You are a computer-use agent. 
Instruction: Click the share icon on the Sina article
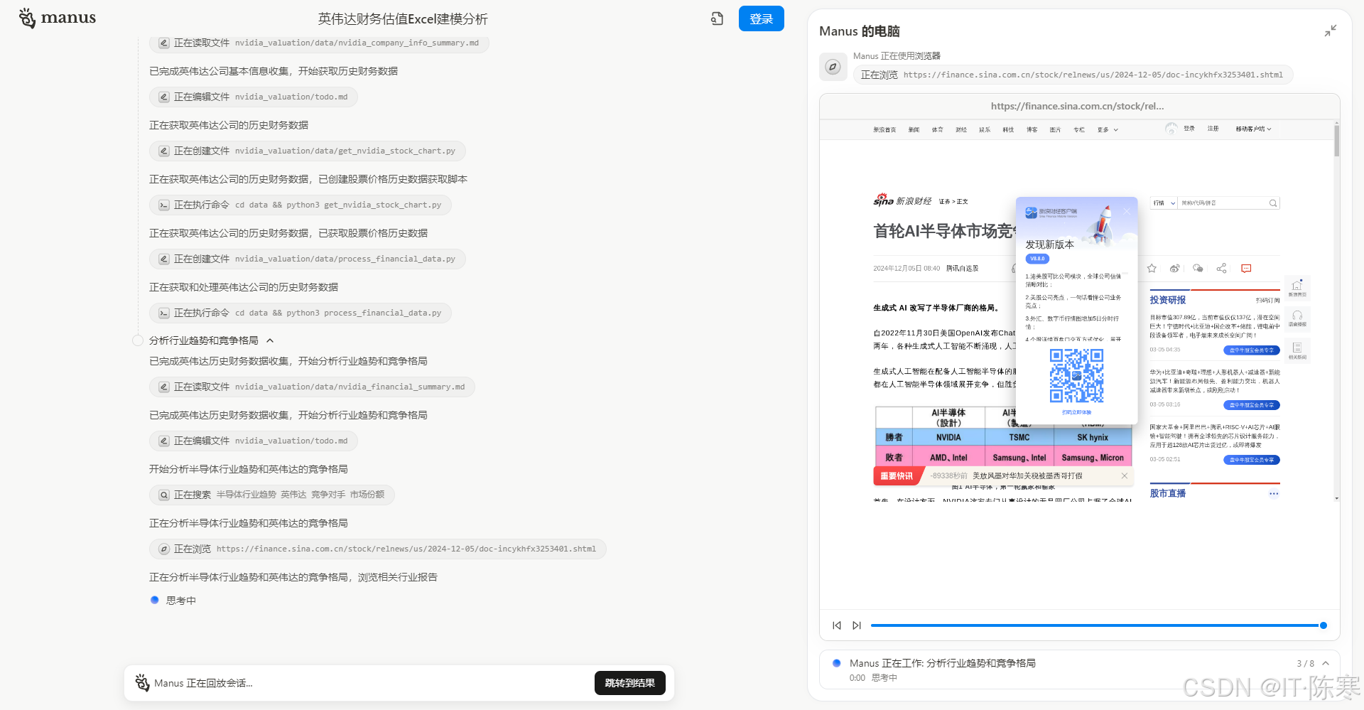1221,268
